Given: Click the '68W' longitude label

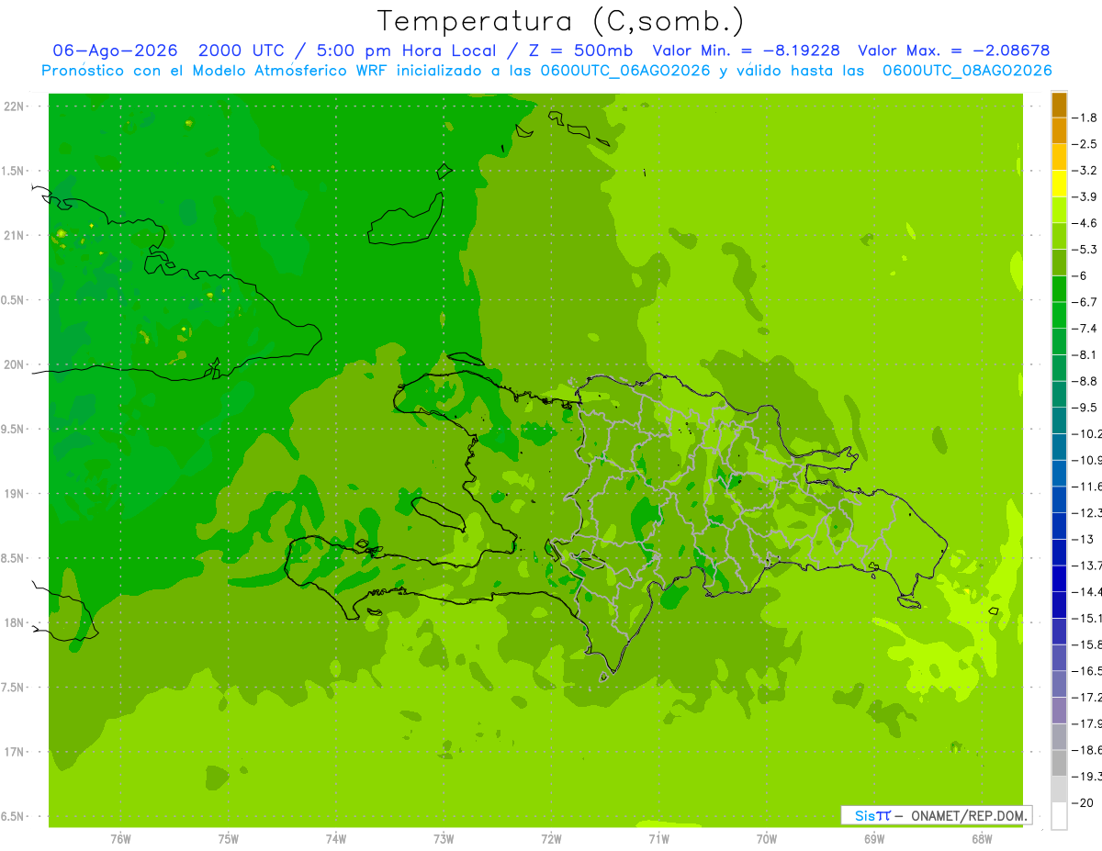Looking at the screenshot, I should point(982,839).
